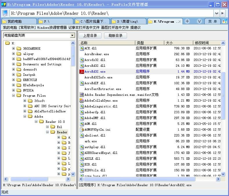The image size is (229, 196).
Task: Select the AcroRd32Info.exe file
Action: tap(99, 77)
